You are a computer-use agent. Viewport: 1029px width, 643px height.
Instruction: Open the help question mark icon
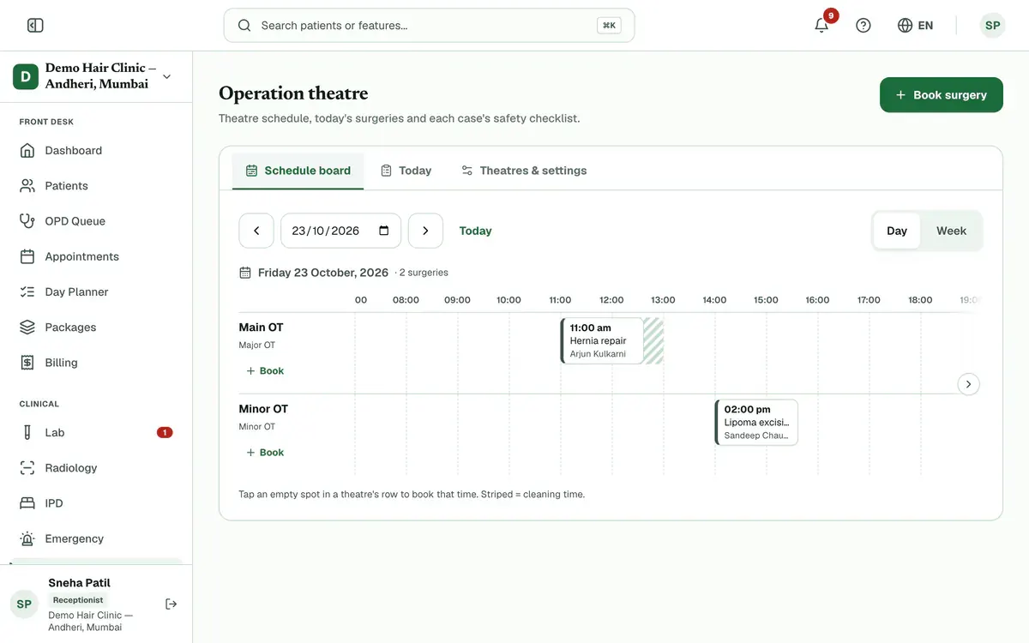pyautogui.click(x=864, y=26)
